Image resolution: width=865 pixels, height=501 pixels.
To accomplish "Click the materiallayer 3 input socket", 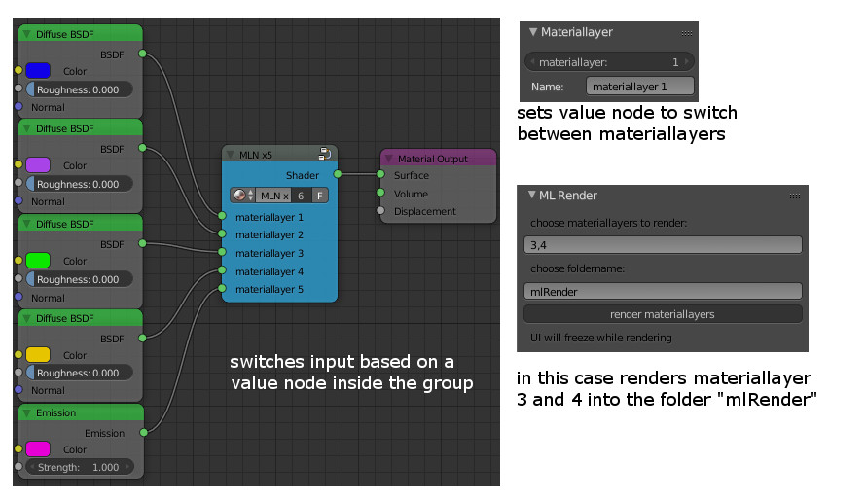I will click(x=222, y=252).
